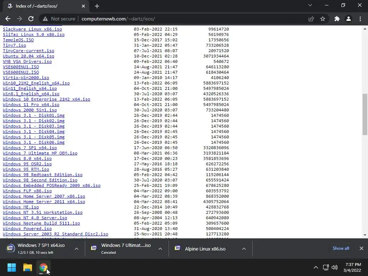Click the forward navigation arrow
The width and height of the screenshot is (368, 276).
click(19, 19)
